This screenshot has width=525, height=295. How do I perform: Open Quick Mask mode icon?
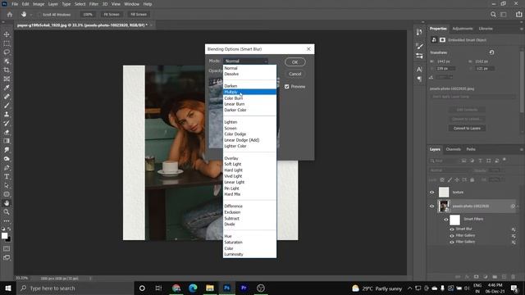7,248
